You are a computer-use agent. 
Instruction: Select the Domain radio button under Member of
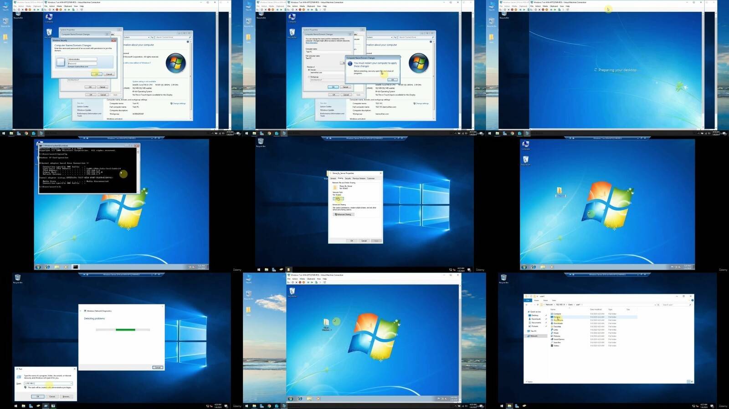308,70
